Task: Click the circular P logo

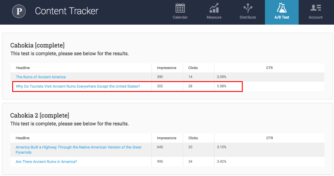Action: pos(19,11)
